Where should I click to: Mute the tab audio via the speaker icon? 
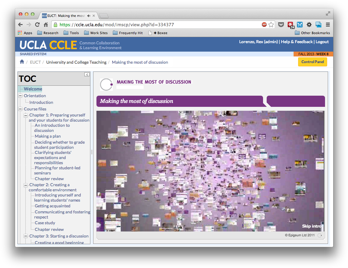coord(89,15)
